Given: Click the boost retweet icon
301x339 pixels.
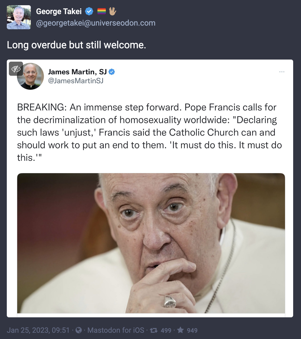Looking at the screenshot, I should pyautogui.click(x=154, y=330).
